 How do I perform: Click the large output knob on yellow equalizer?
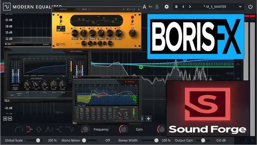133,33
